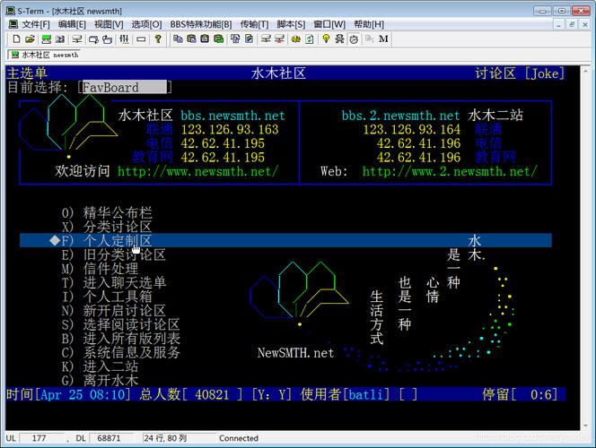Click the colored palette page toolbar icon
Image resolution: width=596 pixels, height=448 pixels.
click(x=249, y=39)
